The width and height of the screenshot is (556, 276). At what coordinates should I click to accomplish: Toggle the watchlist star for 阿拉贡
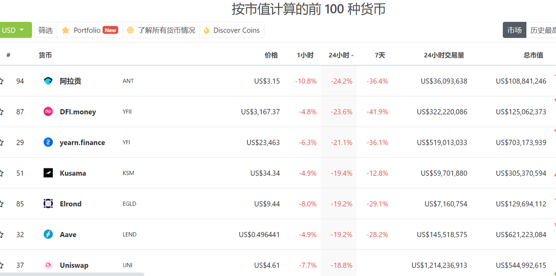pos(1,81)
